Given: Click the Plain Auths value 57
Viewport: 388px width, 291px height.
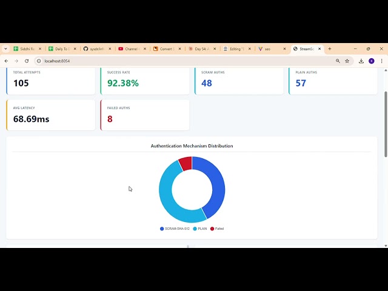Looking at the screenshot, I should 301,83.
